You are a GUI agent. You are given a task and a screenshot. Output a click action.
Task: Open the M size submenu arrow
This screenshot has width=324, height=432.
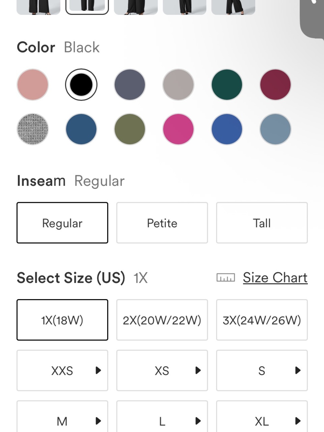coord(98,421)
